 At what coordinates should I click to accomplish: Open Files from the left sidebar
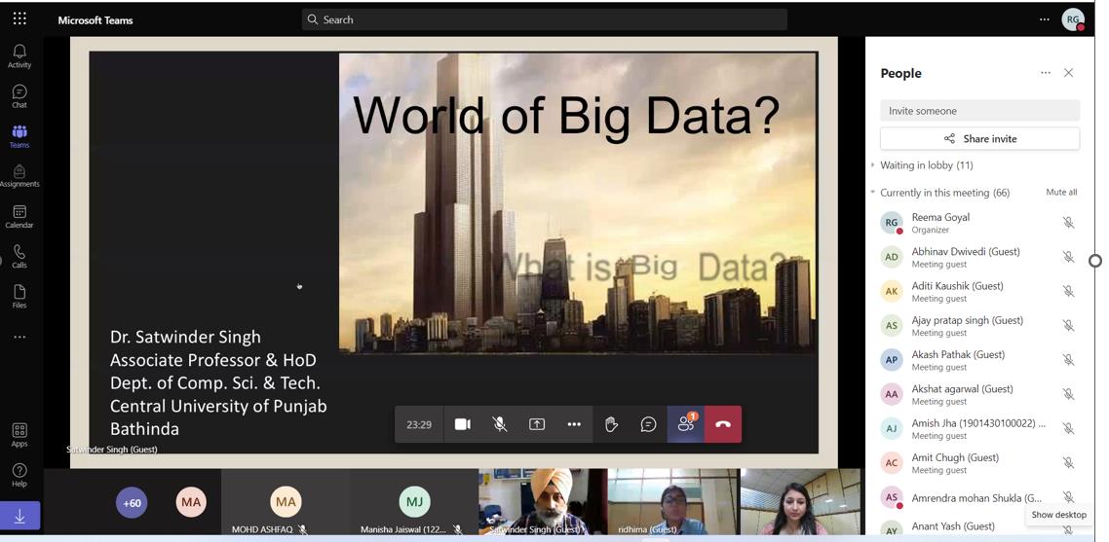pos(19,296)
